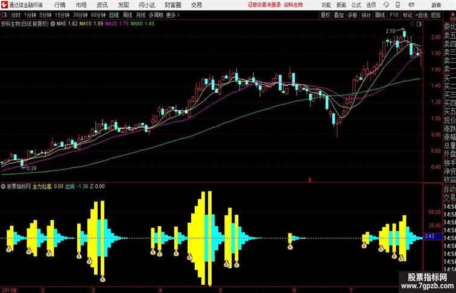Click the 画线 drawing button
This screenshot has width=456, height=293.
[x=380, y=15]
